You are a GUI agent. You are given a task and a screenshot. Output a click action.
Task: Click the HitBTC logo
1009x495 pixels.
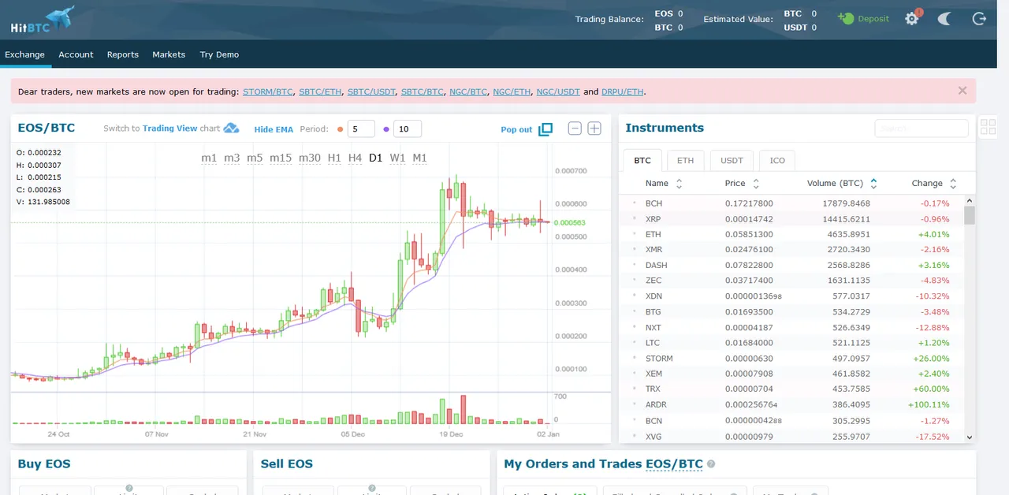[43, 20]
